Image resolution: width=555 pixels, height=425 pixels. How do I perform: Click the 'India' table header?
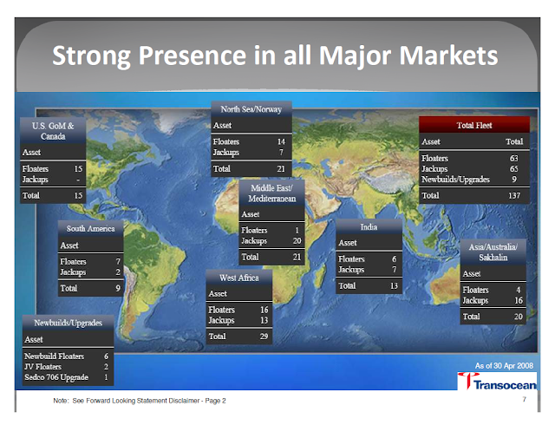369,226
